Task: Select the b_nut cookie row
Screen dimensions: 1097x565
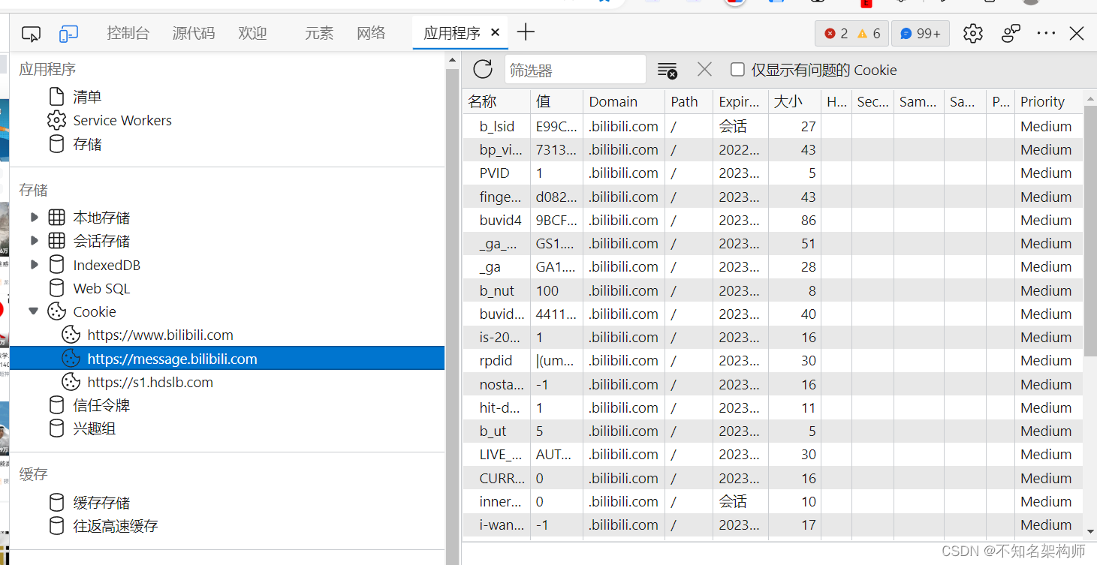Action: 773,290
